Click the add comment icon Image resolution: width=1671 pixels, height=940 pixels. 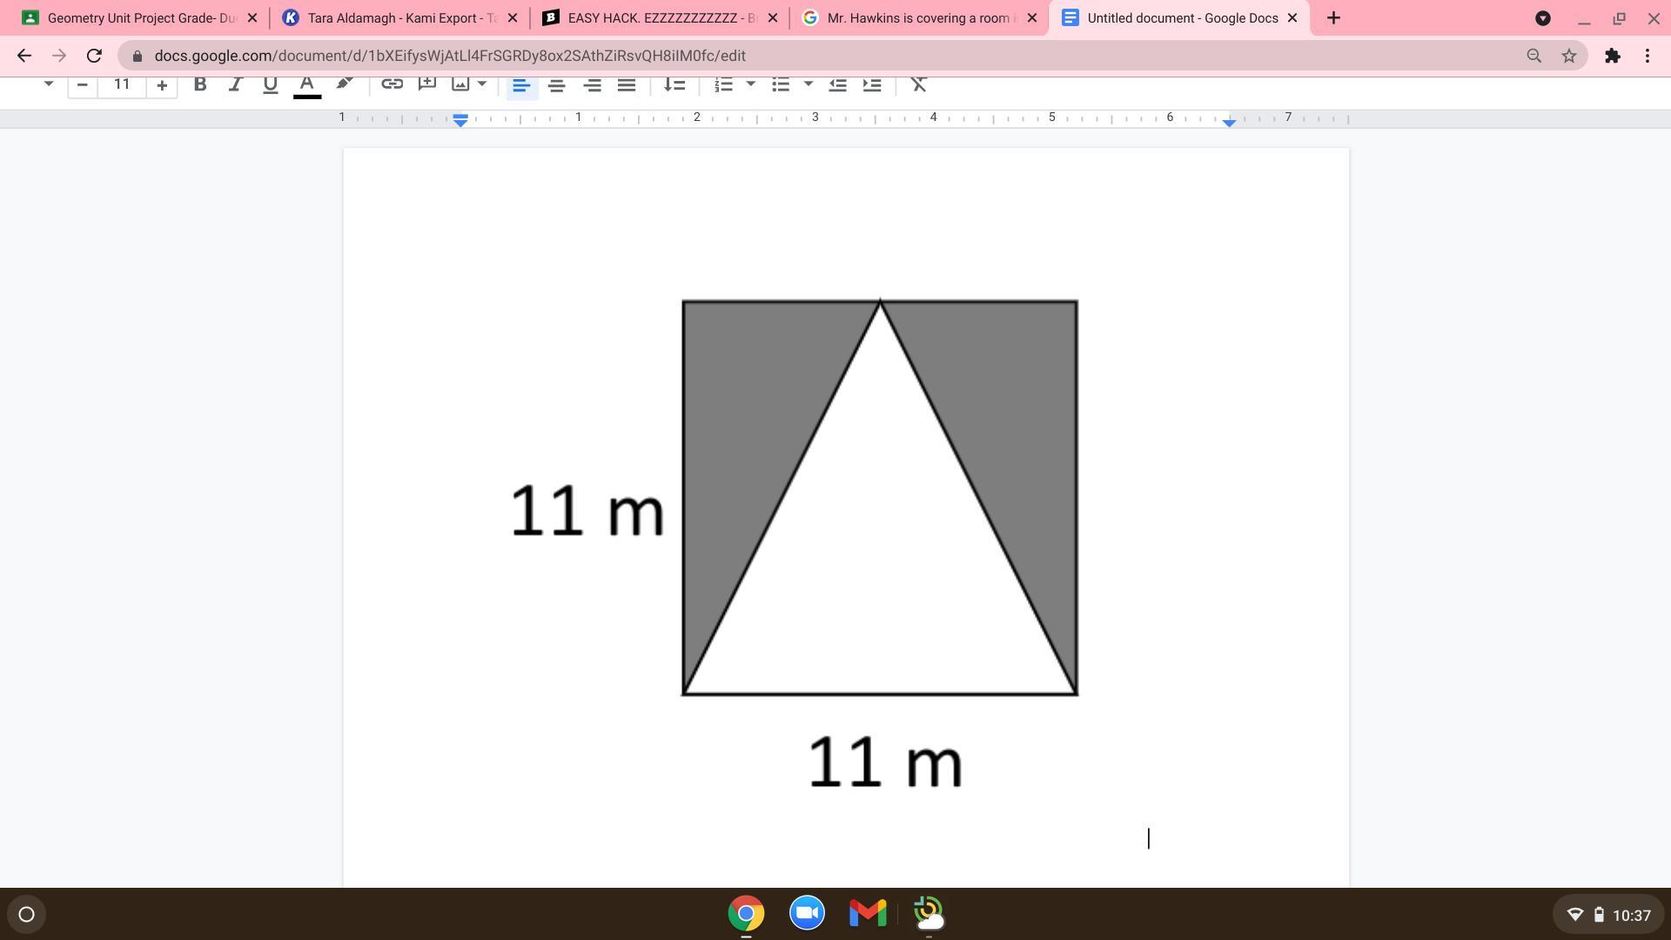click(x=426, y=84)
